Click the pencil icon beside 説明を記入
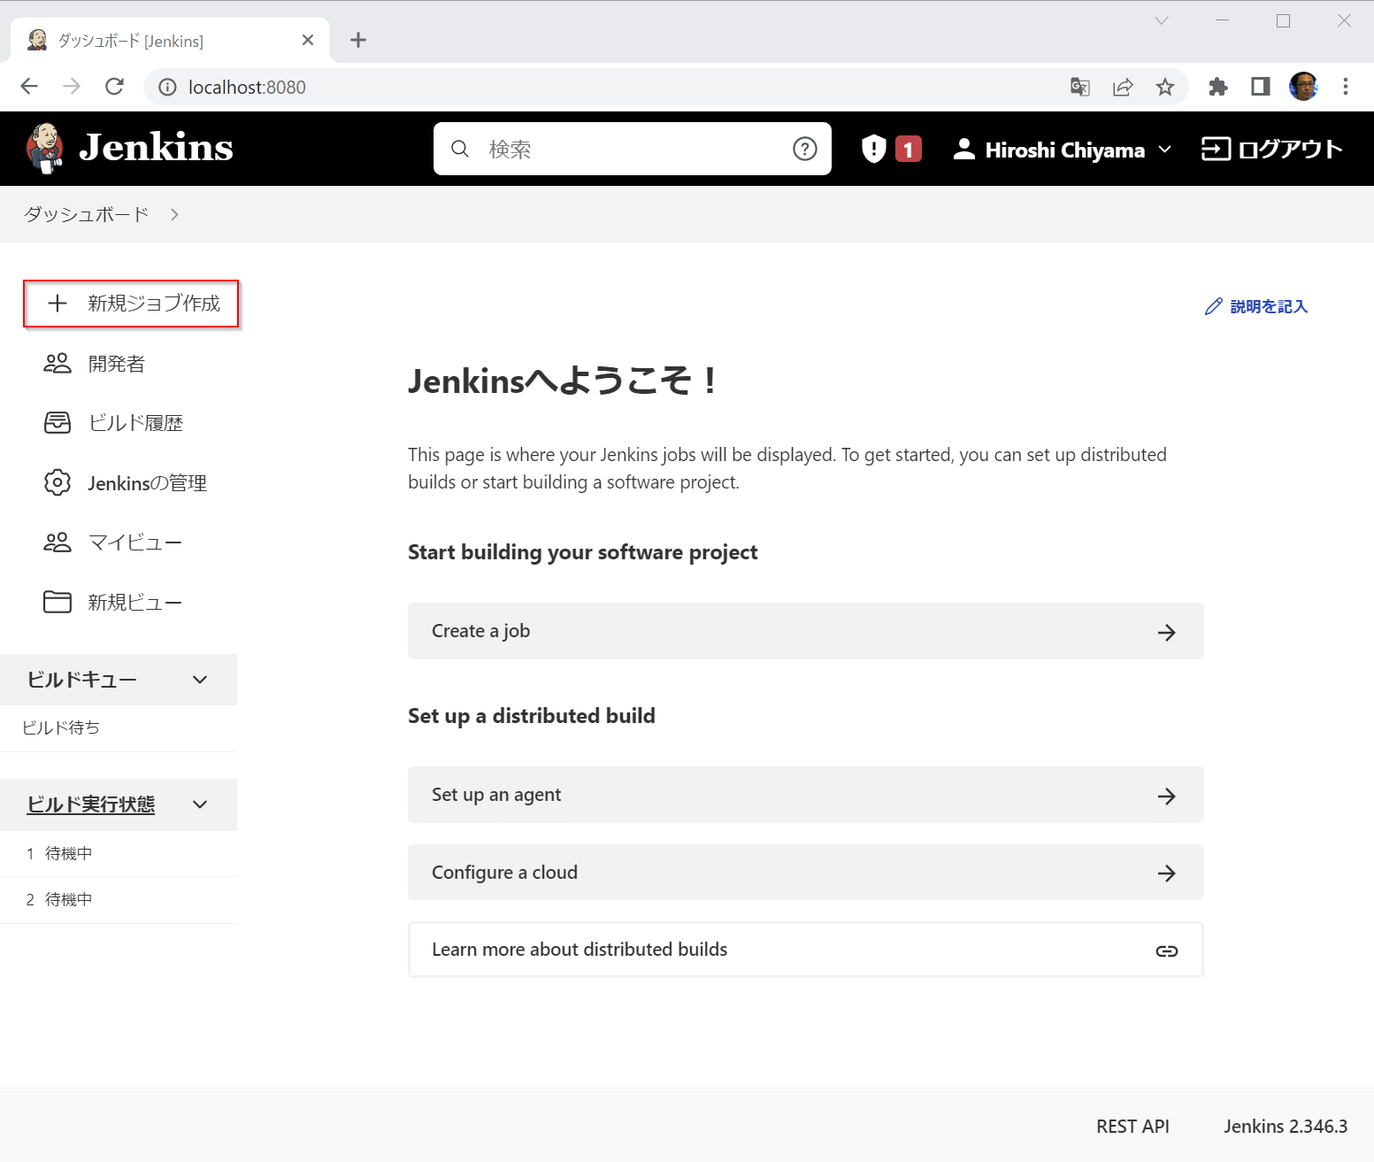Screen dimensions: 1374x1162 1213,306
